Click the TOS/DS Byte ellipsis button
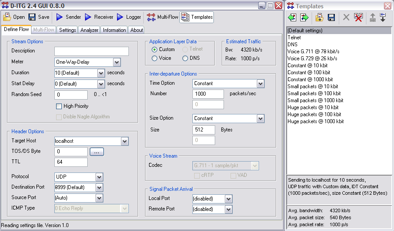394x231 pixels. 97,152
